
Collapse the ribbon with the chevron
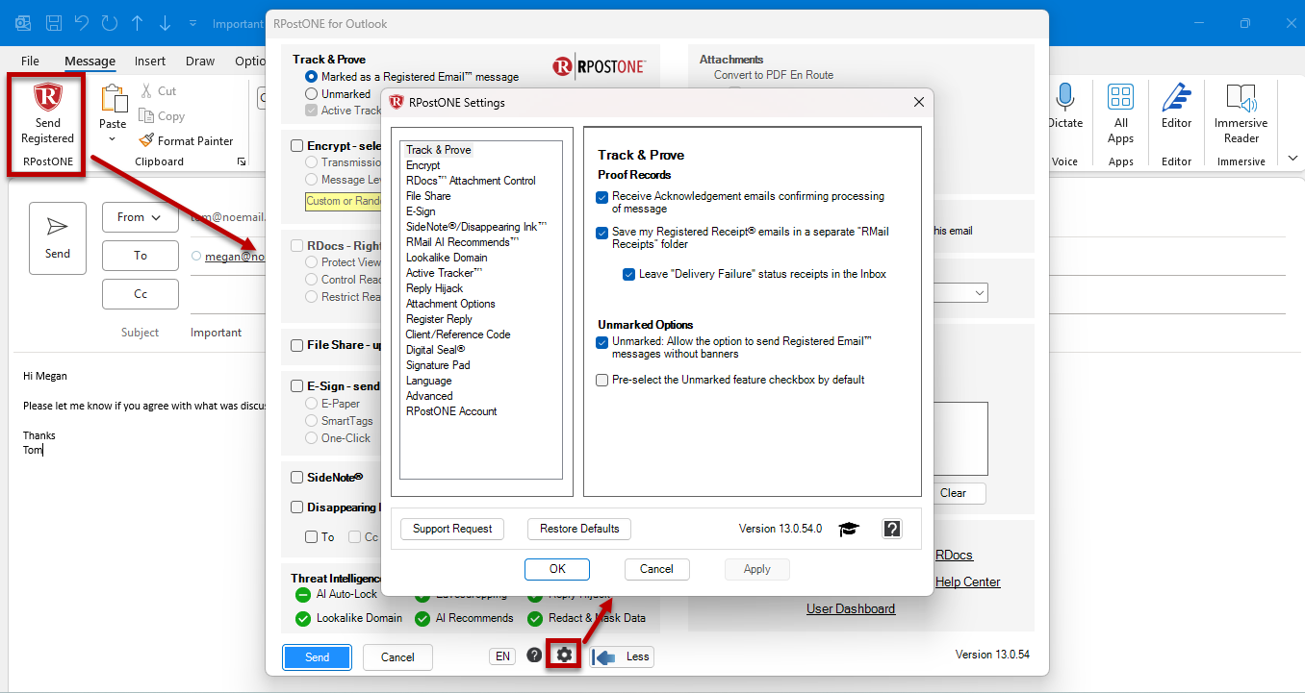tap(1292, 158)
